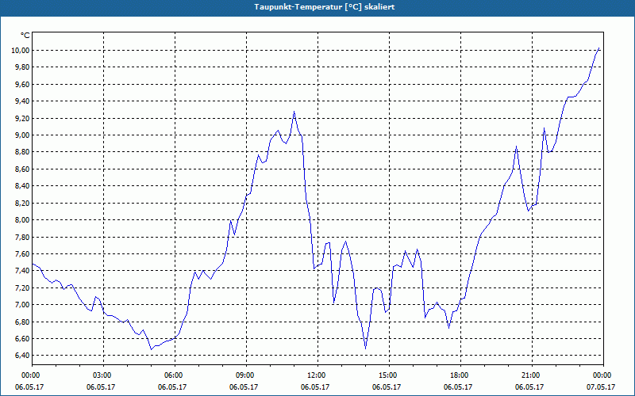Click the 9,40 y-axis value
The height and width of the screenshot is (396, 635).
[22, 101]
